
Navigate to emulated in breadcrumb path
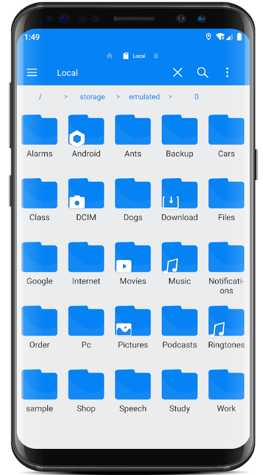[144, 97]
